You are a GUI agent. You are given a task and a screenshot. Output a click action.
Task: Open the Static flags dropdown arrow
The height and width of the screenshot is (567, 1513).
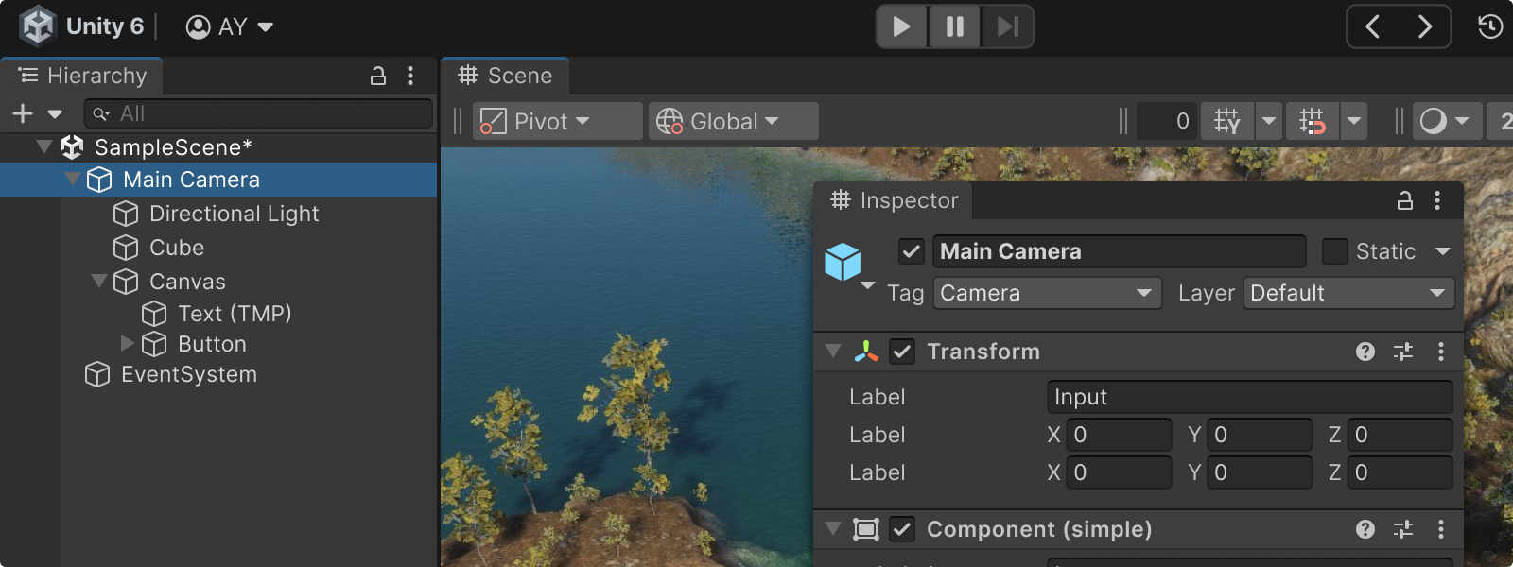(1443, 251)
